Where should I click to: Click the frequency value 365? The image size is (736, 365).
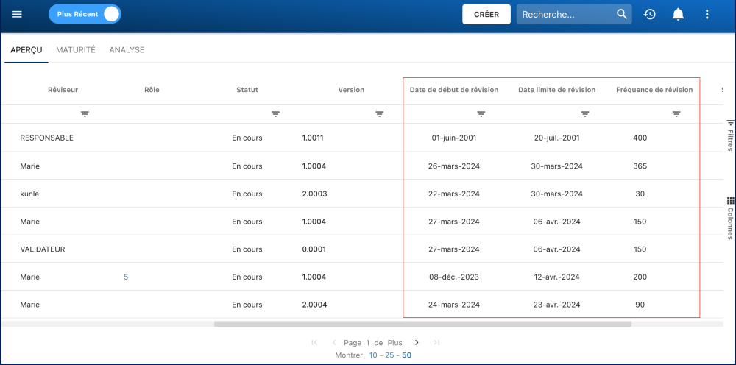coord(640,166)
